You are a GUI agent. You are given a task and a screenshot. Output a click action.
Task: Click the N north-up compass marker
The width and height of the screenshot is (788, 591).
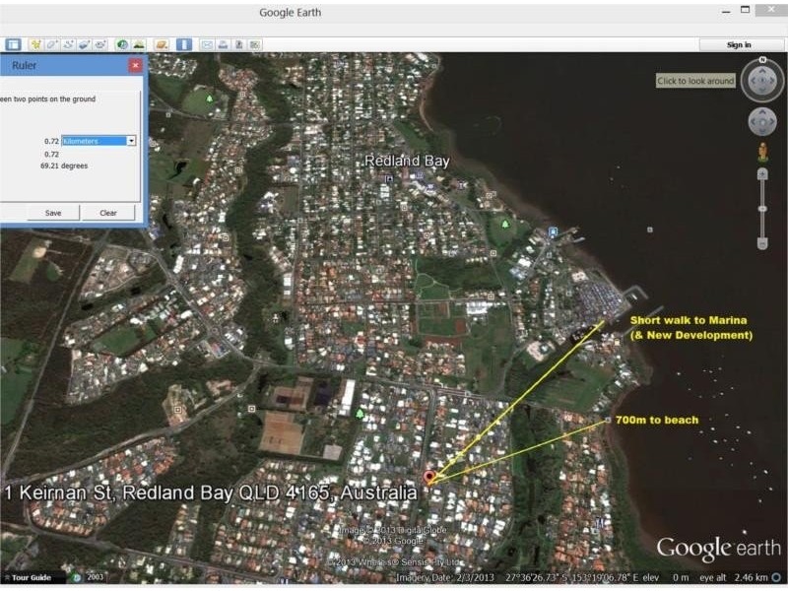[x=762, y=60]
